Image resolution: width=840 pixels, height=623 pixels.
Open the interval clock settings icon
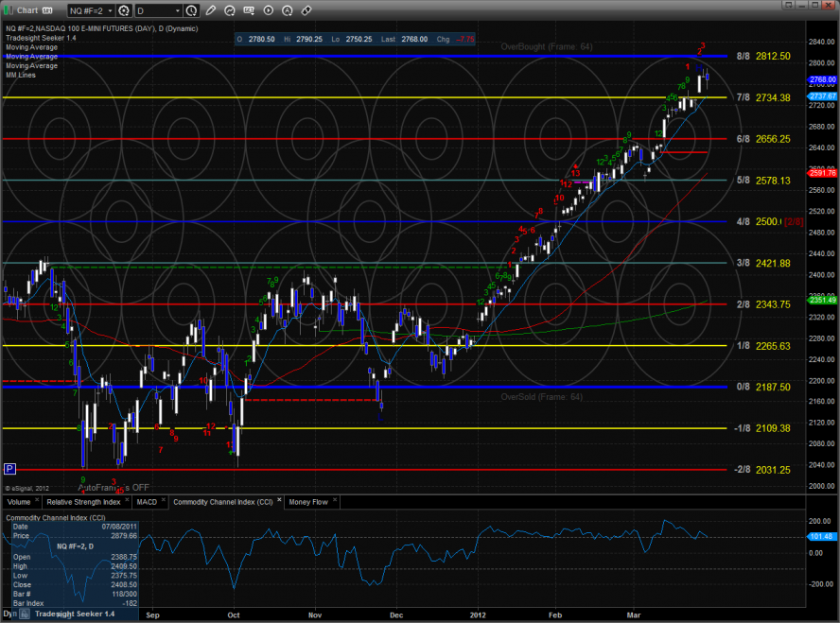click(x=188, y=10)
